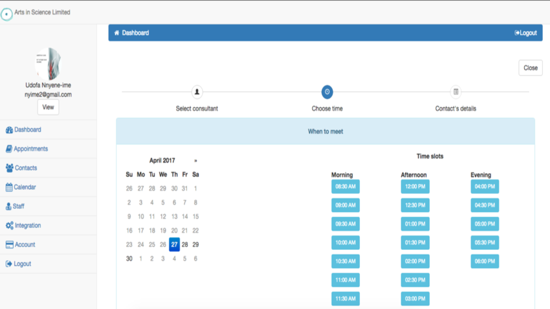Click the Logout link in top bar
This screenshot has width=550, height=309.
pyautogui.click(x=526, y=33)
